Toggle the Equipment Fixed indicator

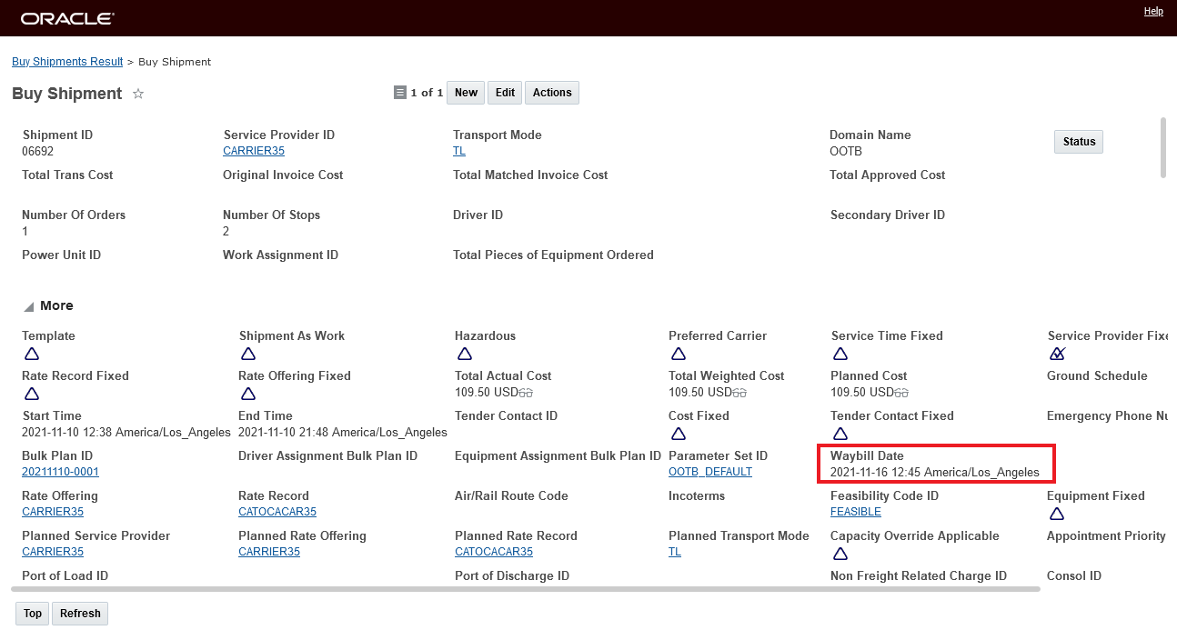pos(1057,514)
